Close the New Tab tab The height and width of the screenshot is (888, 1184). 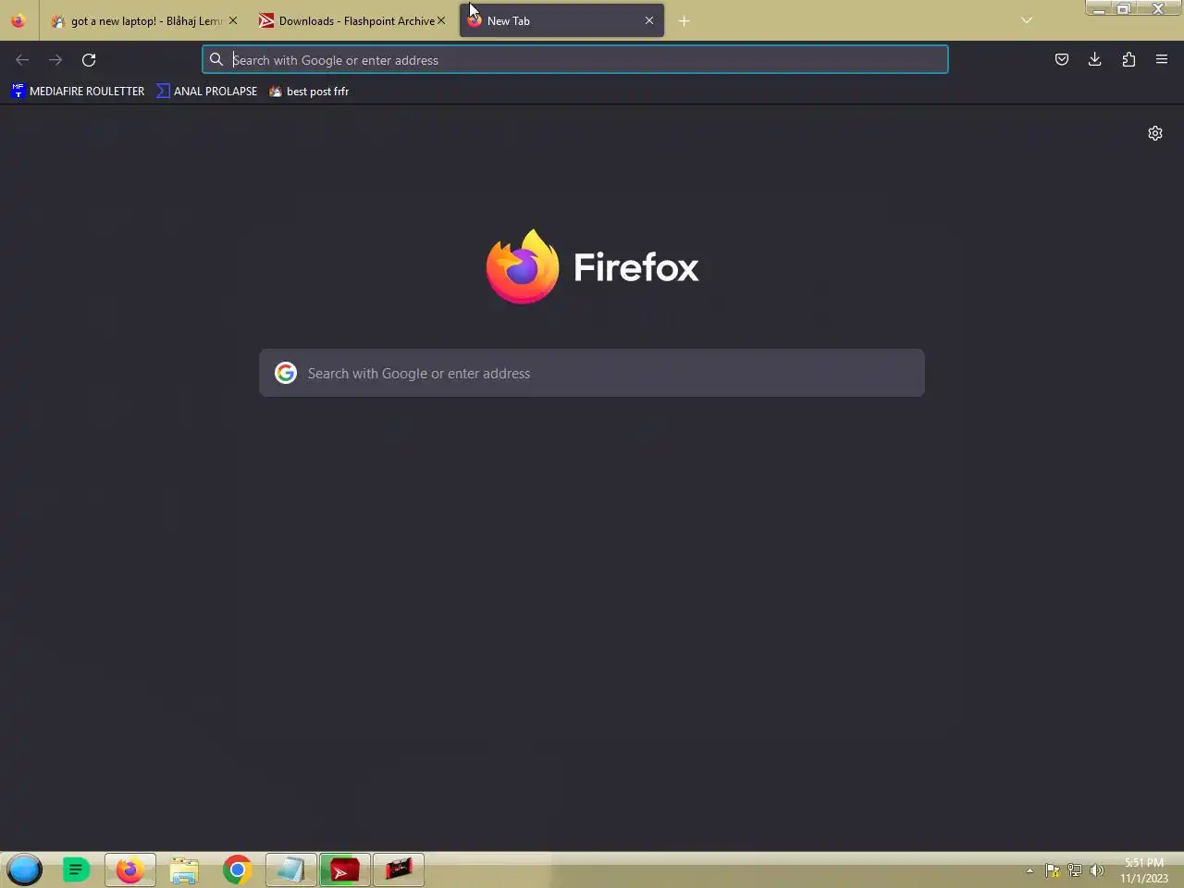point(649,20)
